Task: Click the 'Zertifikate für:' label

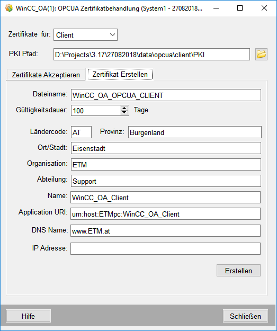Action: [x=29, y=34]
